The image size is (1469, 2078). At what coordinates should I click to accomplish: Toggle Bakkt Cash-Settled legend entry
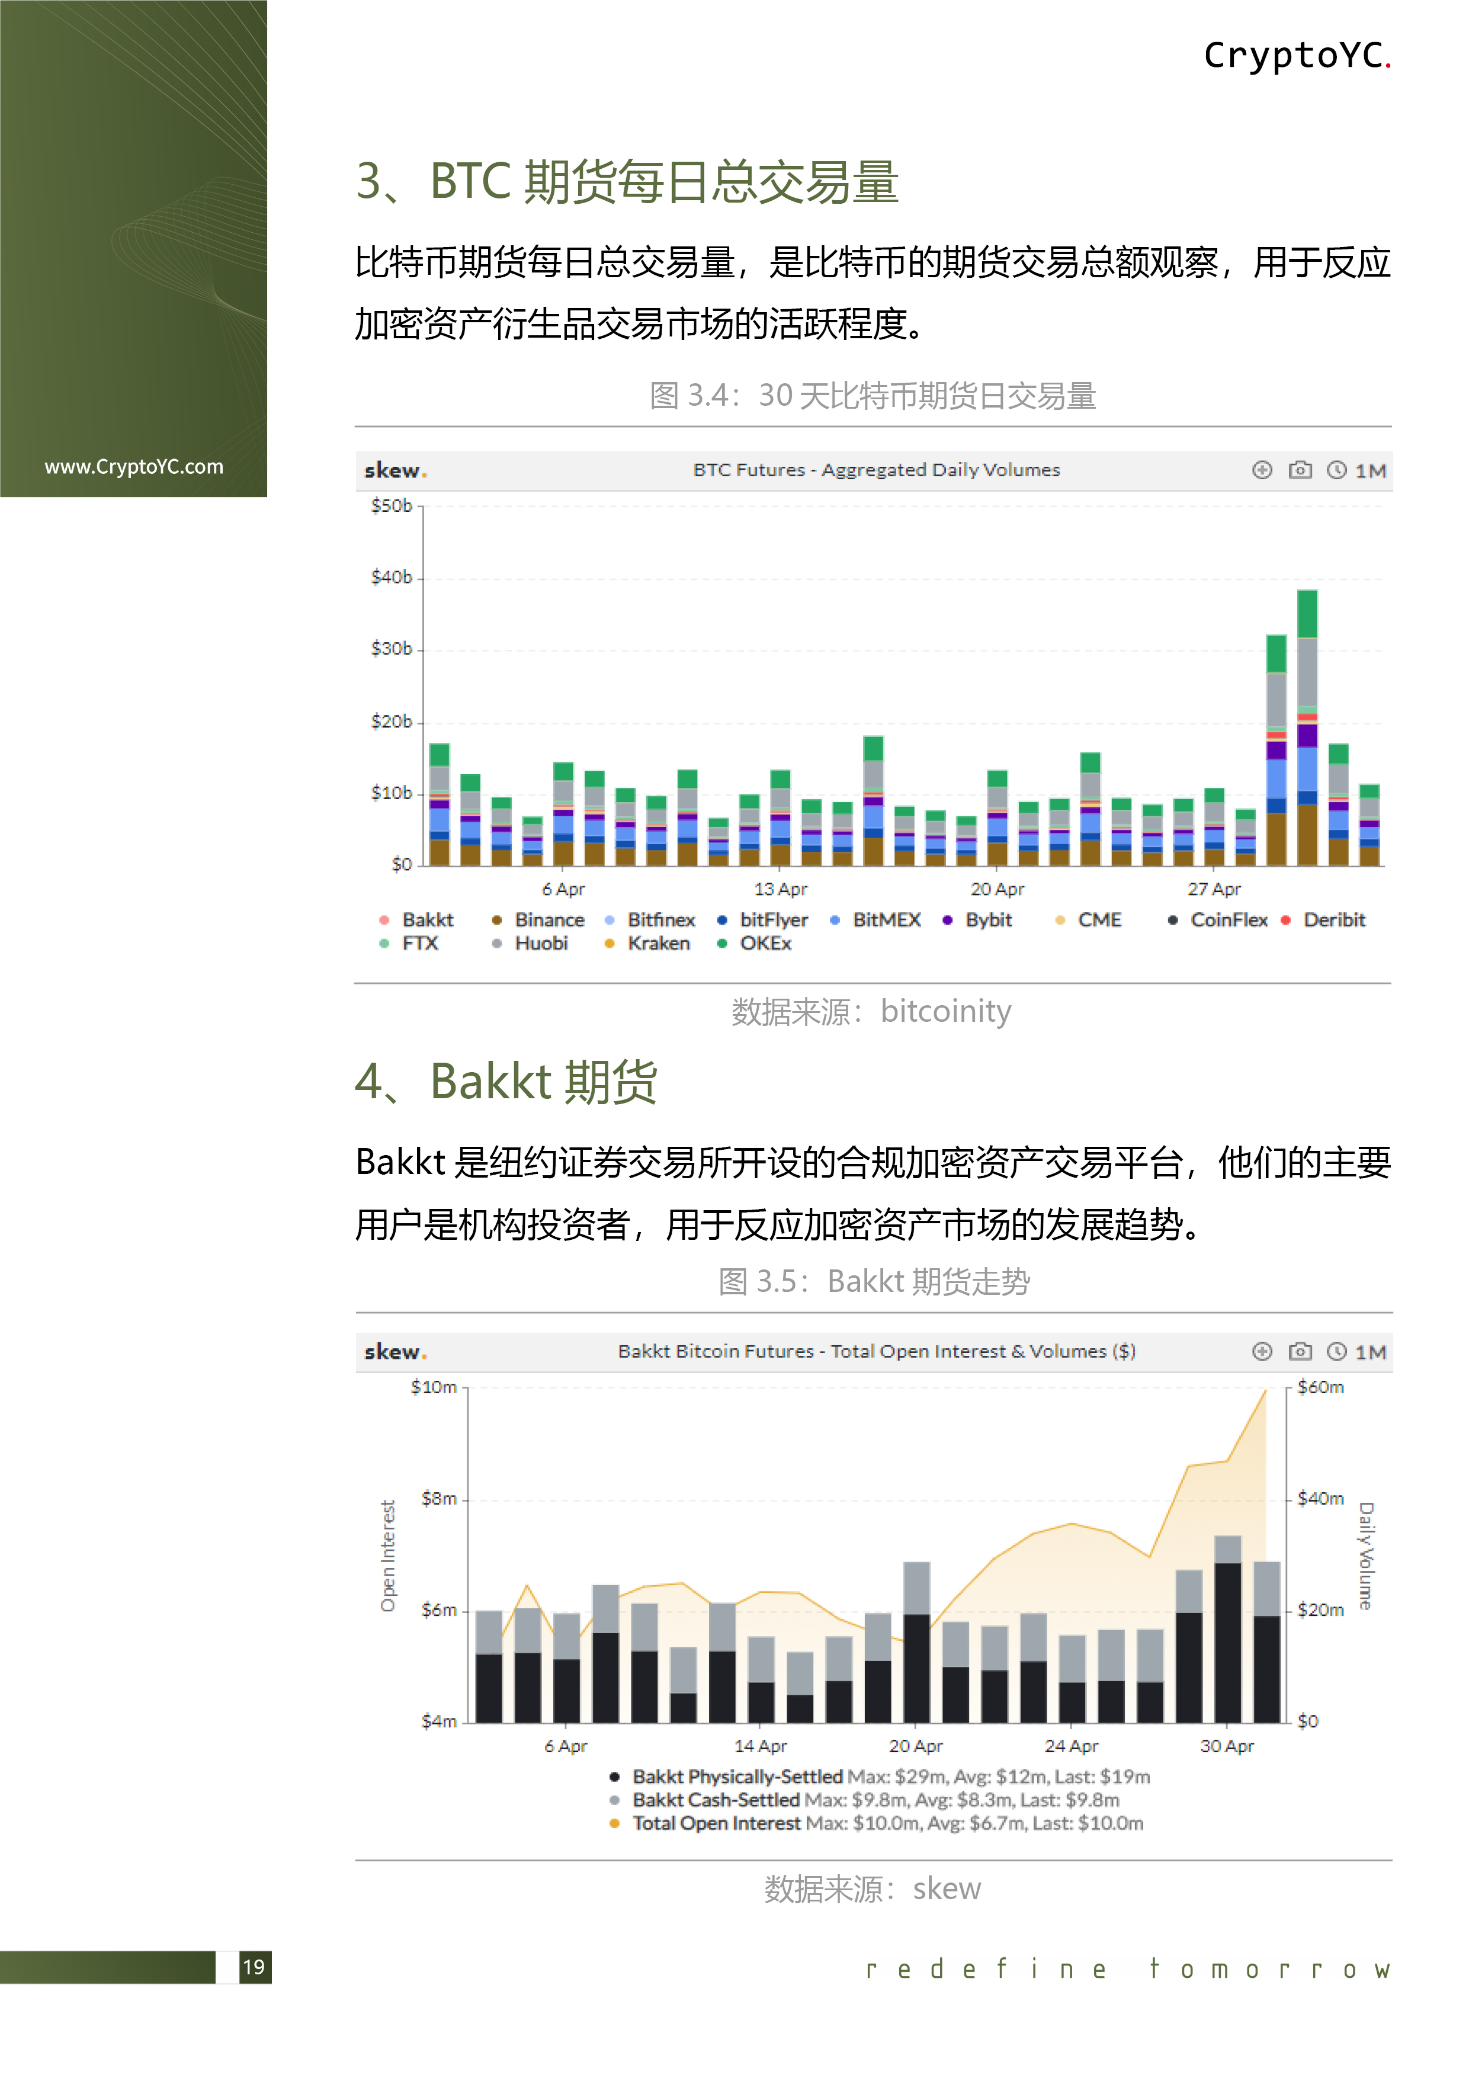864,1800
